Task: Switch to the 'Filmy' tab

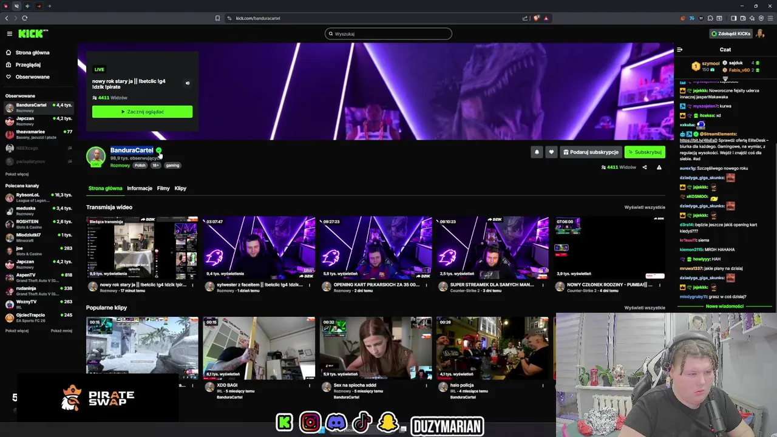Action: tap(163, 188)
